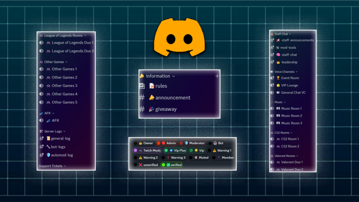Viewport: 359px width, 202px height.
Task: Select the unverified role tag
Action: click(146, 165)
